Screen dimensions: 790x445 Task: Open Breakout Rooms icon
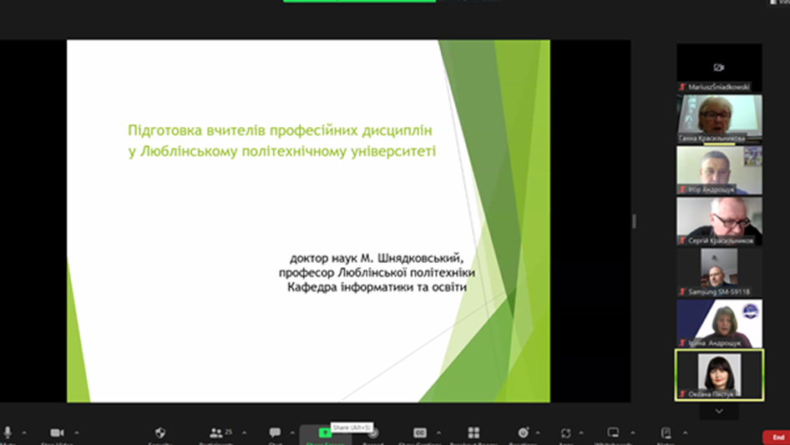tap(473, 432)
